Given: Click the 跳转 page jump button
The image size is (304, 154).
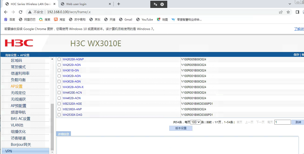Looking at the screenshot, I should 298,122.
